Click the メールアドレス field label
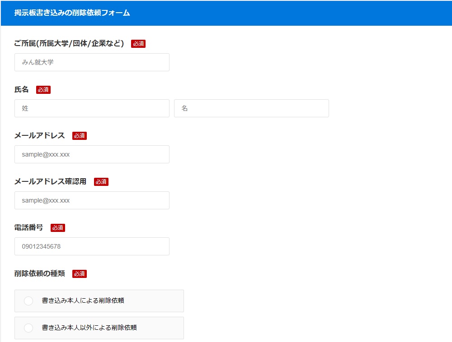The width and height of the screenshot is (452, 342). 39,135
